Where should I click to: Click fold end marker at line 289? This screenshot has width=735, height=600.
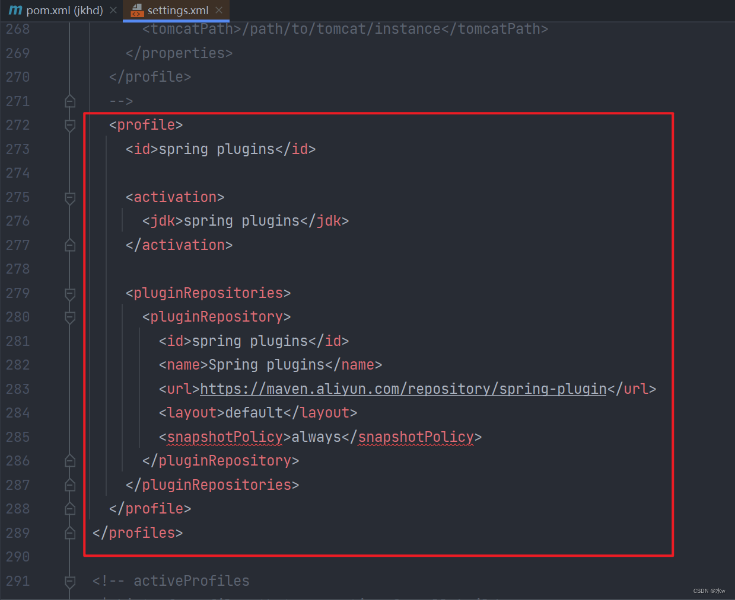[x=70, y=533]
